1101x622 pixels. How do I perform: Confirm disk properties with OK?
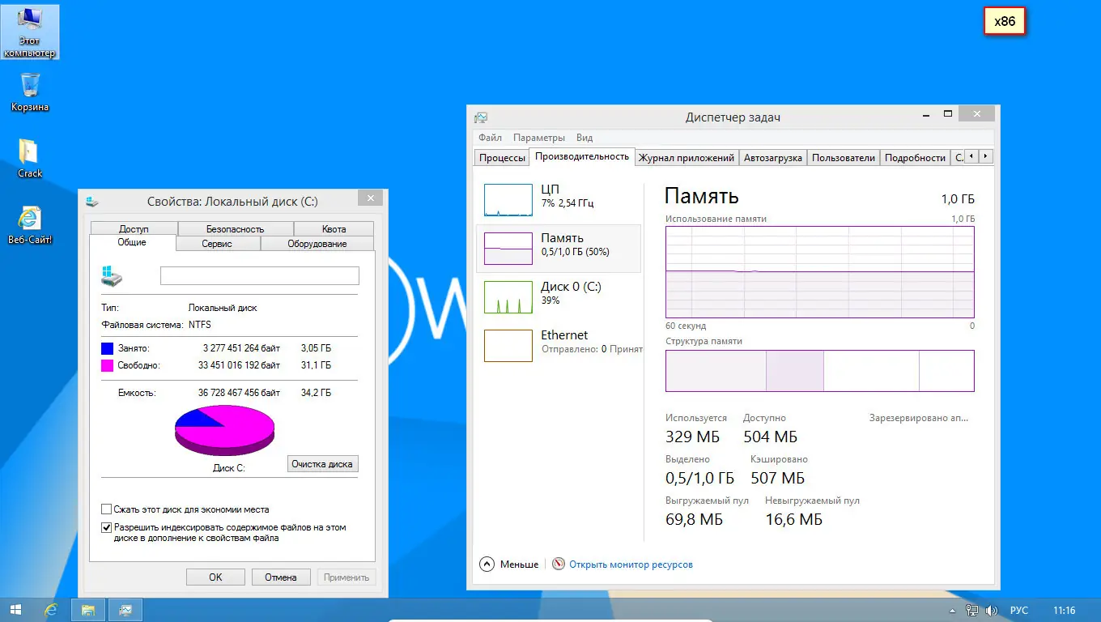(x=215, y=577)
